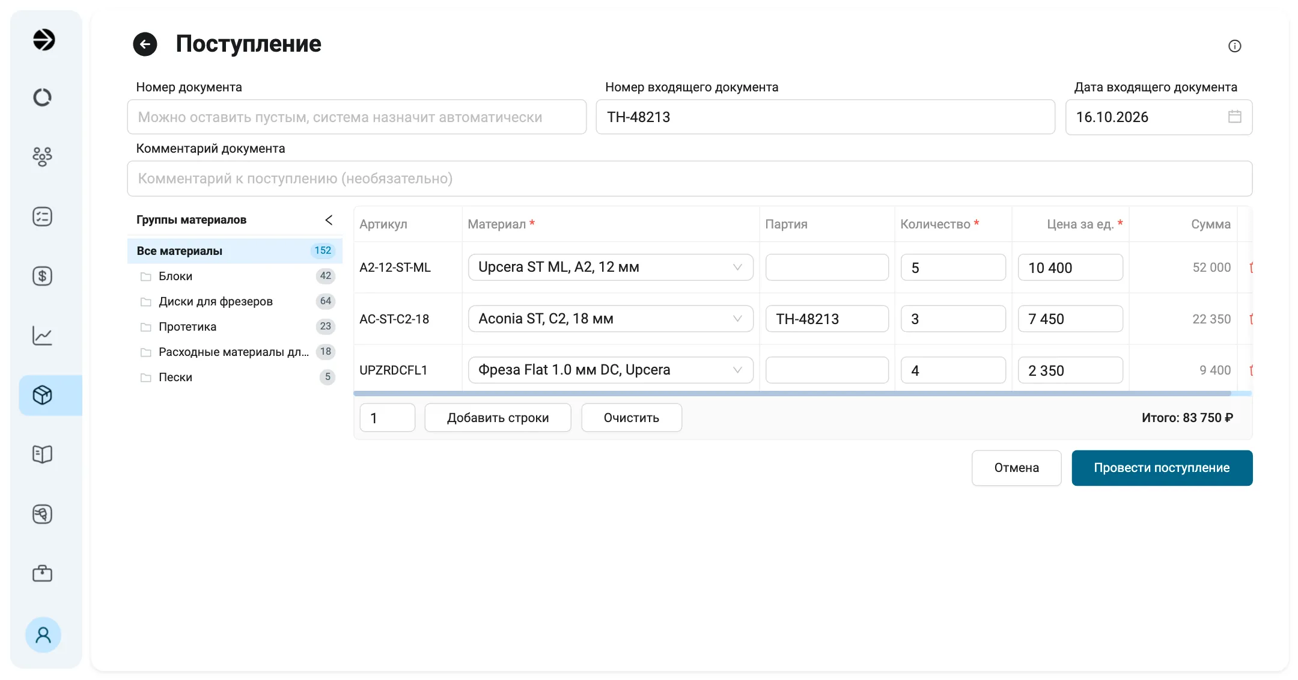The width and height of the screenshot is (1298, 680).
Task: Delete the A2-12-ST-ML row
Action: (x=1251, y=268)
